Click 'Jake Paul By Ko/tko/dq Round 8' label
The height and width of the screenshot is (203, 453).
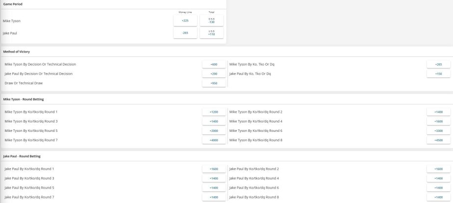tap(254, 197)
